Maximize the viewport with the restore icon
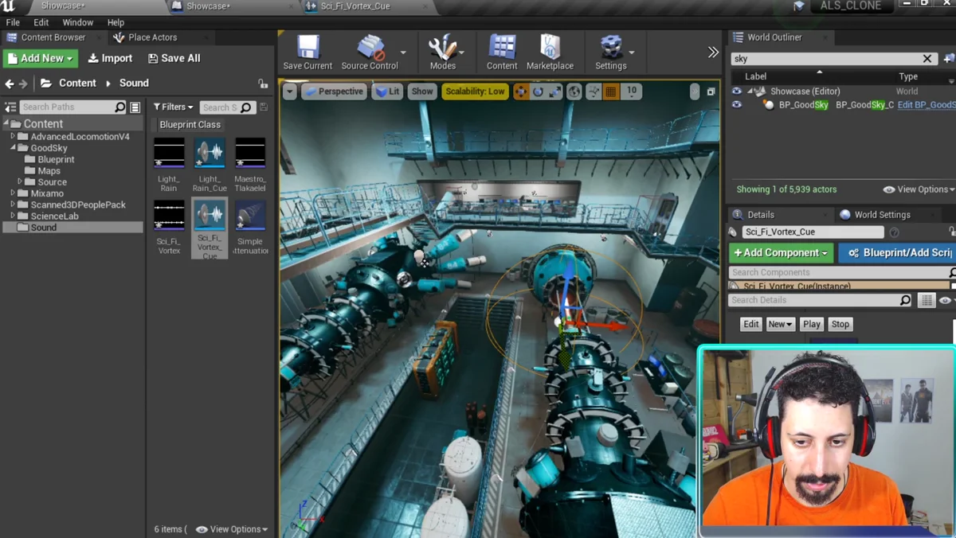 [711, 92]
